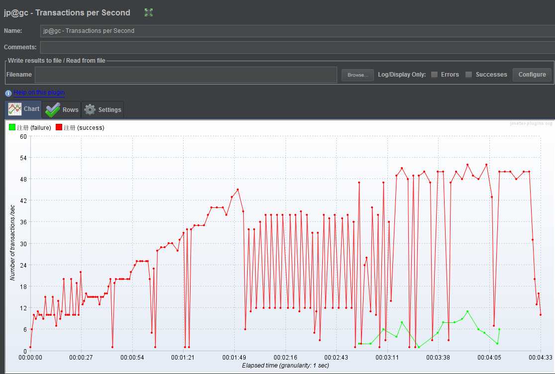Viewport: 555px width, 374px height.
Task: Click into the Comments text field
Action: (x=297, y=47)
